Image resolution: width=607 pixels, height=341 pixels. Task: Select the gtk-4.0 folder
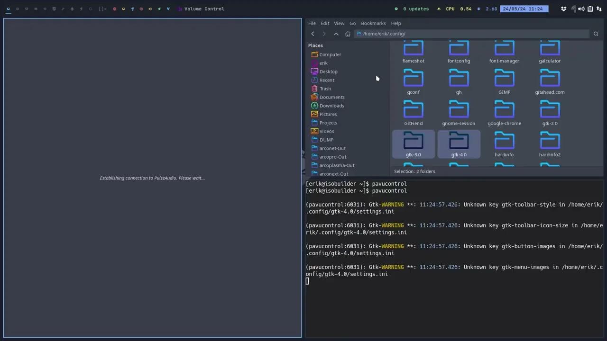pos(459,144)
